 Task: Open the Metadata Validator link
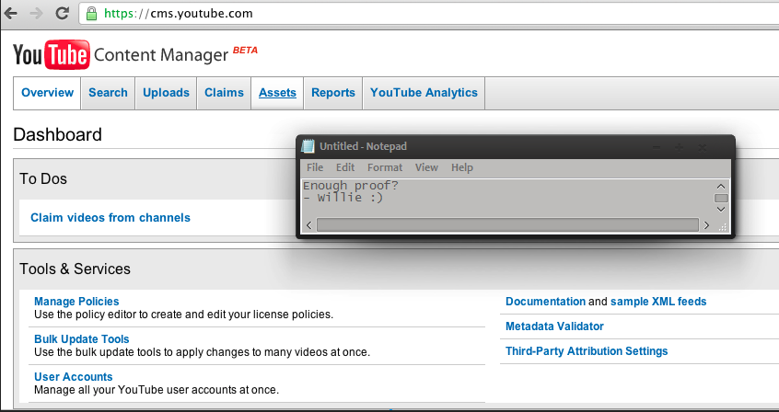click(554, 326)
